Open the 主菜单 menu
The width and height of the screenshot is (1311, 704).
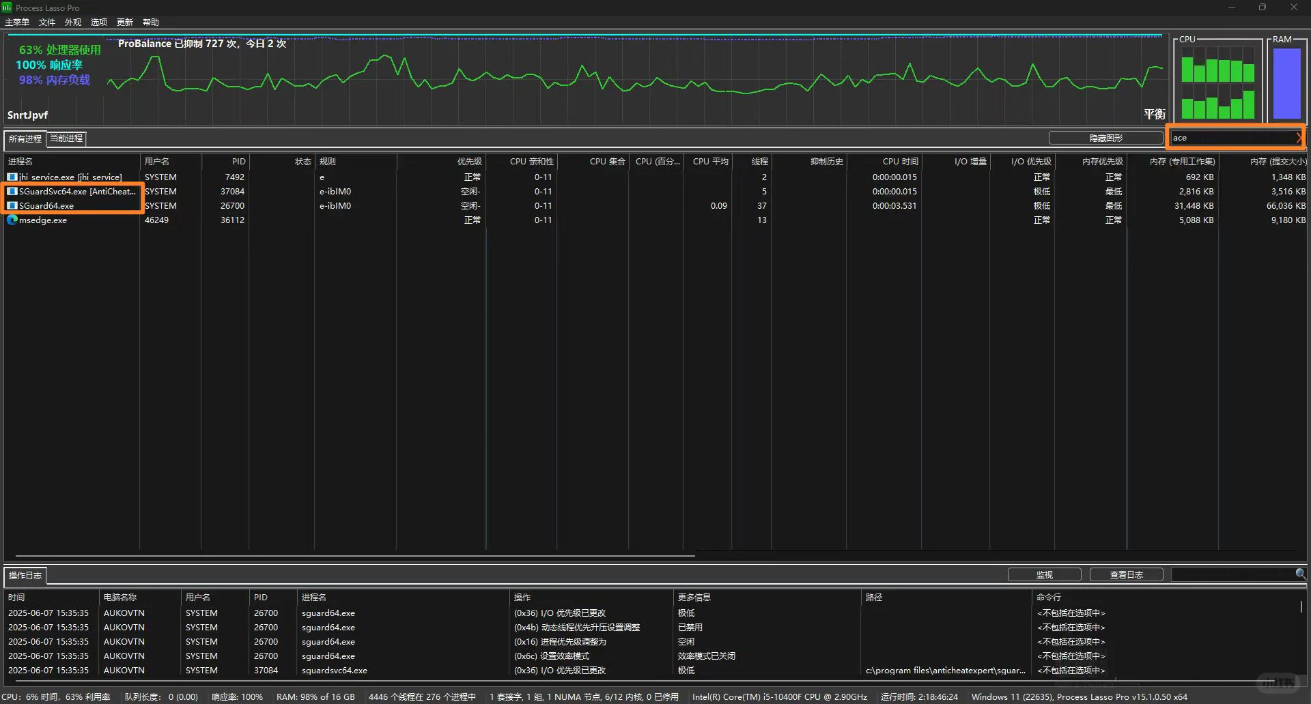[17, 23]
